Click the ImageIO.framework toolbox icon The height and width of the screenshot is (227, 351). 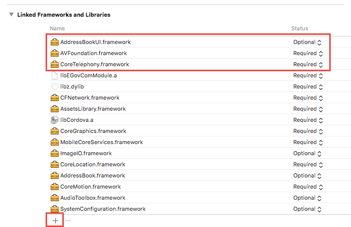pyautogui.click(x=55, y=153)
